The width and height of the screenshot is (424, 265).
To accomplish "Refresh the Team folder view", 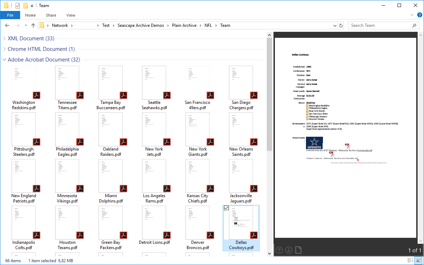I will click(x=341, y=25).
